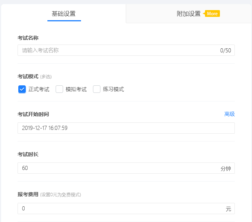Click the 考试名称 section label
Viewport: 252px width, 222px height.
(28, 38)
